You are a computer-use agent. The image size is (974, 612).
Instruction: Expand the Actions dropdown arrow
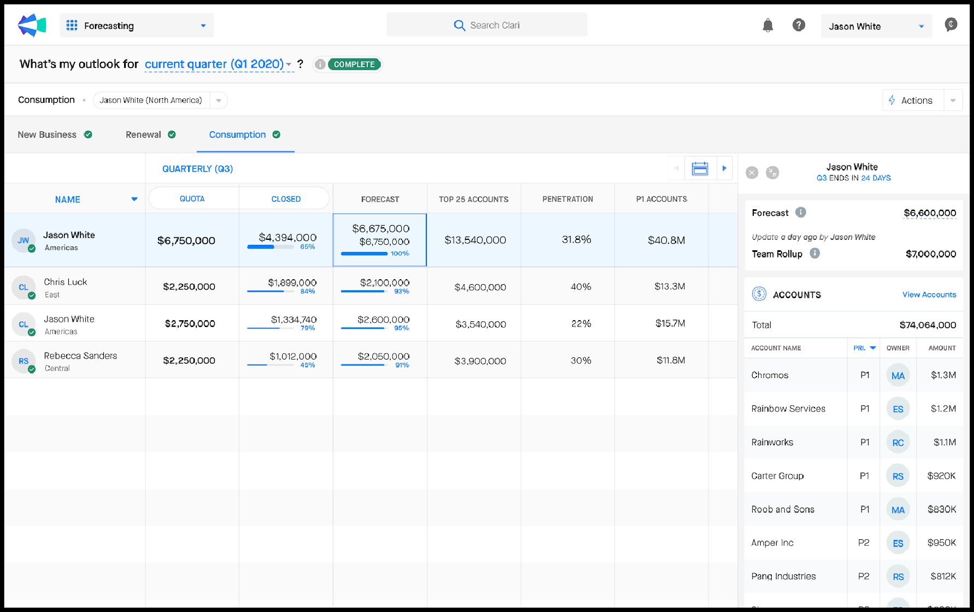click(953, 101)
